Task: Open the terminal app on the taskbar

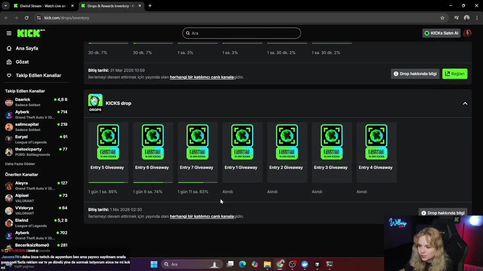Action: click(329, 264)
